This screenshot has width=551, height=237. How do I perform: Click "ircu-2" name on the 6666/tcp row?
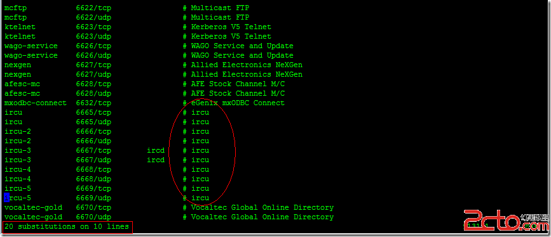point(18,131)
